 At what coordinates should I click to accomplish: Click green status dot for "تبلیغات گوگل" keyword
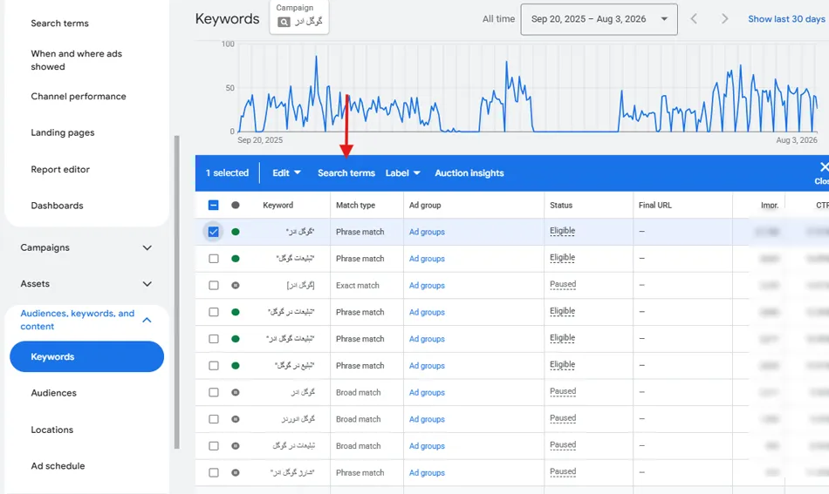click(236, 259)
